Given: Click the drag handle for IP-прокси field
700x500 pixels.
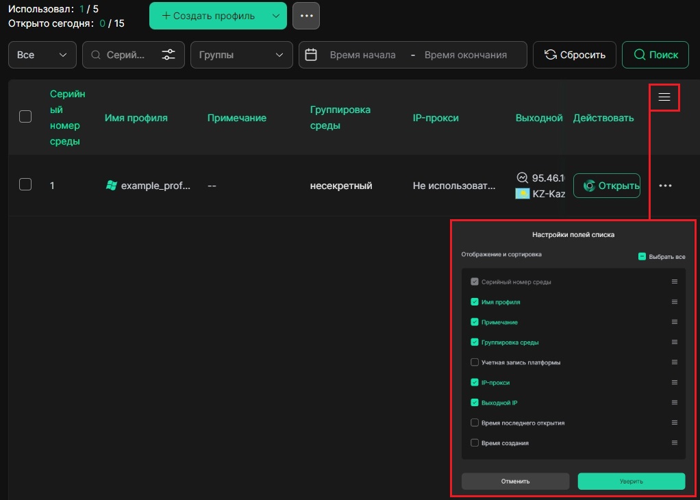Looking at the screenshot, I should click(675, 382).
